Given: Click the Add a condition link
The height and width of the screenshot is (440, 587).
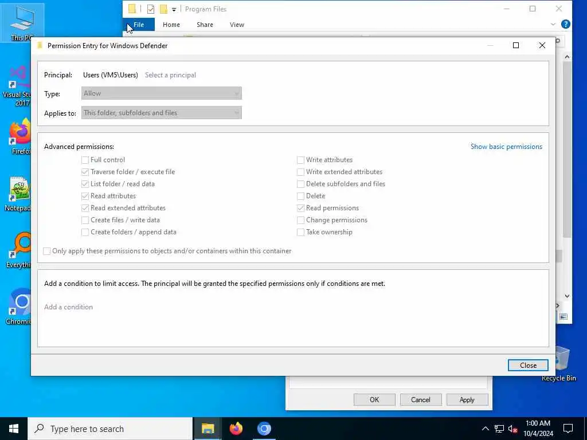Looking at the screenshot, I should tap(69, 307).
